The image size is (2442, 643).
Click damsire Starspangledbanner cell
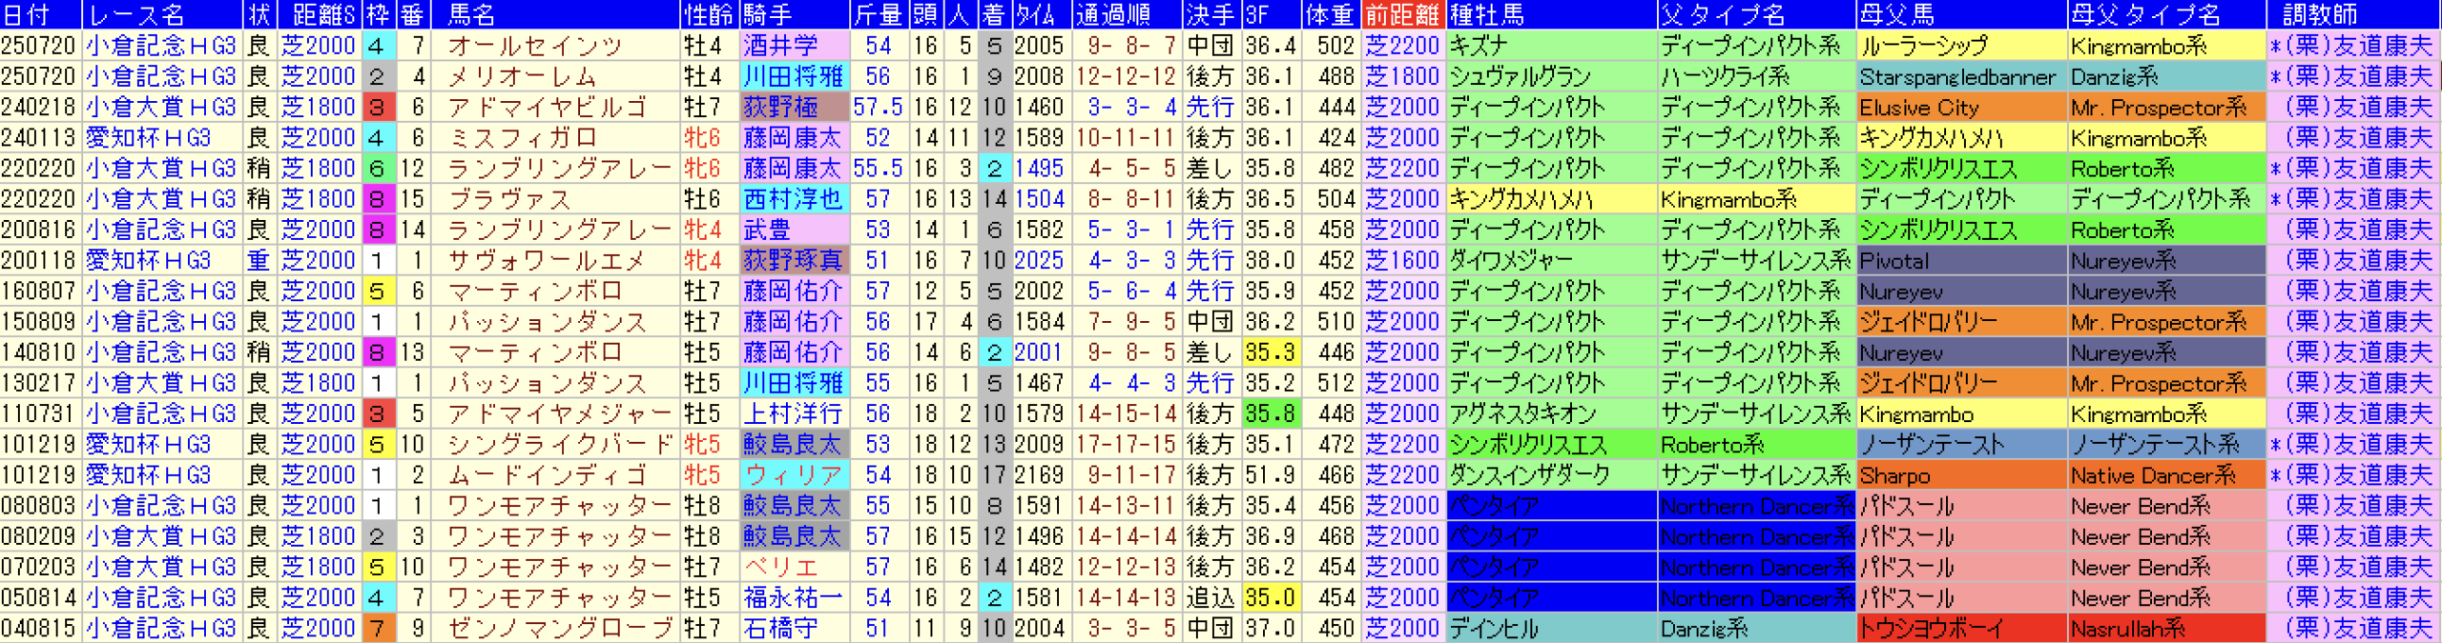click(x=1957, y=76)
